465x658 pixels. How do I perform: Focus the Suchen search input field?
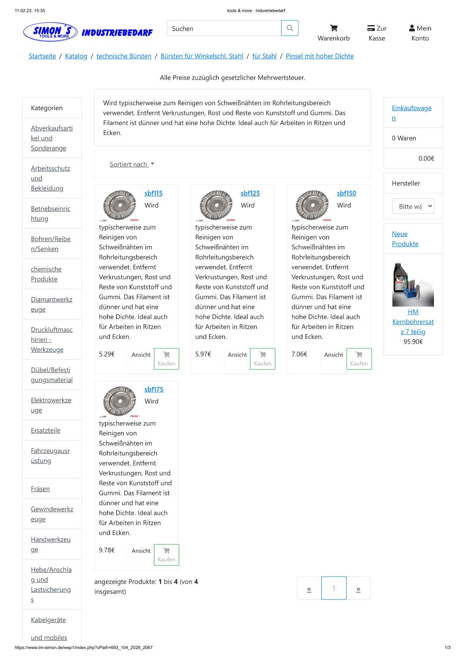(224, 28)
